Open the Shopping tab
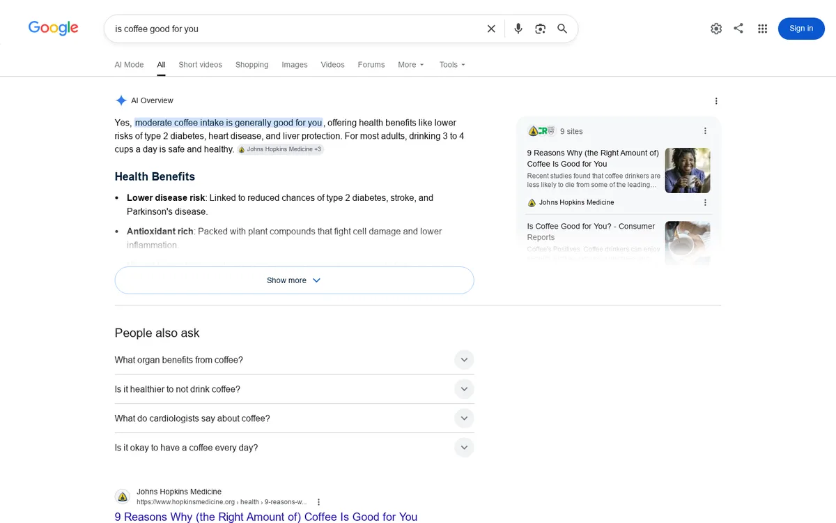Screen dimensions: 836x523 251,65
